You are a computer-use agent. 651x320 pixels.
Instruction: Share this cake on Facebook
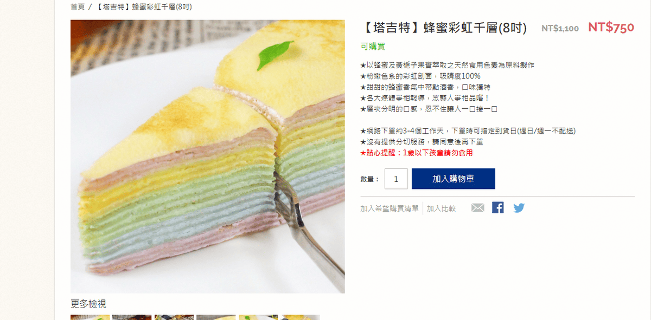click(x=498, y=207)
